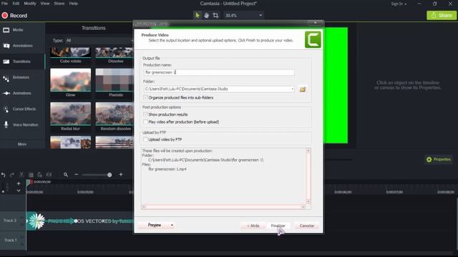Open the Modify menu
This screenshot has width=458, height=257.
coord(30,4)
